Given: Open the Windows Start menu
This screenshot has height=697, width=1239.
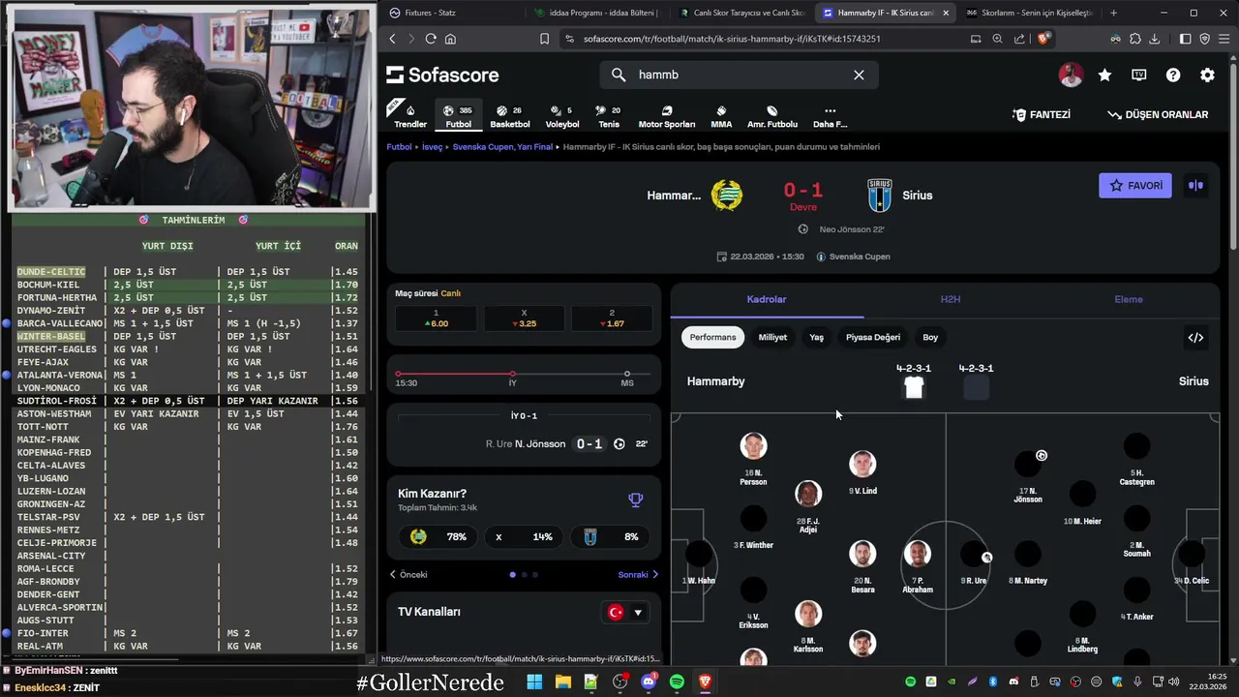Looking at the screenshot, I should coord(534,682).
